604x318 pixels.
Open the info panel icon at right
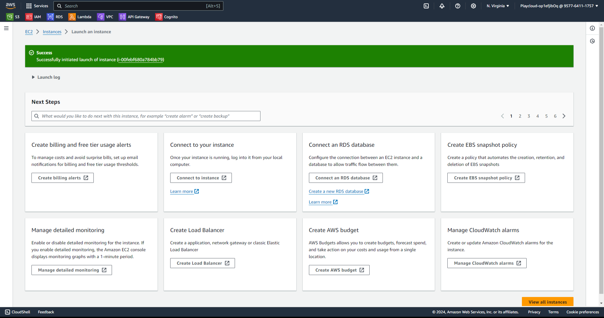click(x=592, y=28)
